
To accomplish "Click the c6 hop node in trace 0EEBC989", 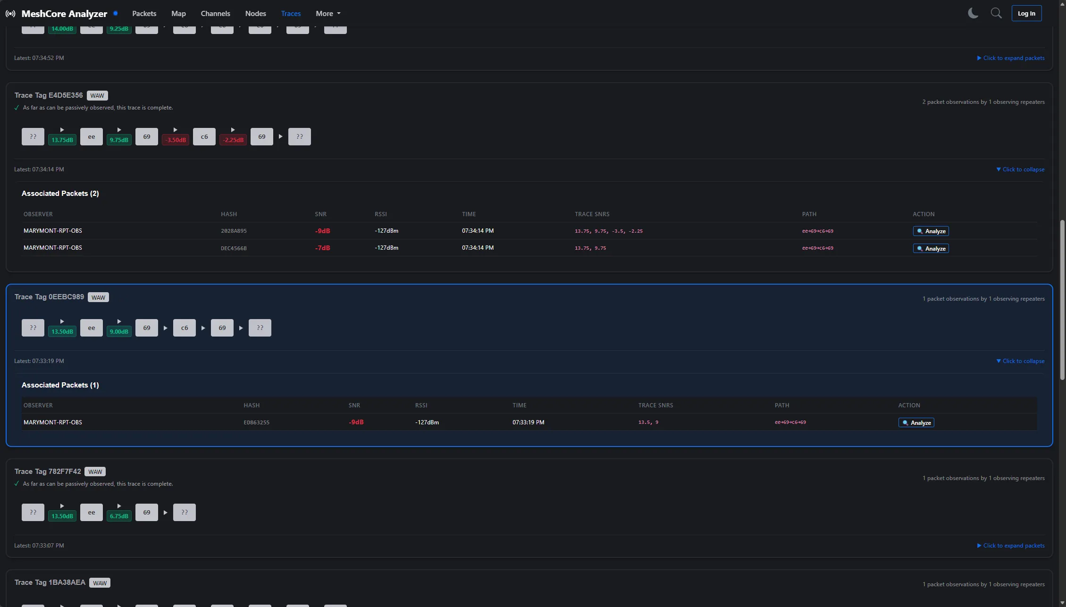I will point(185,328).
